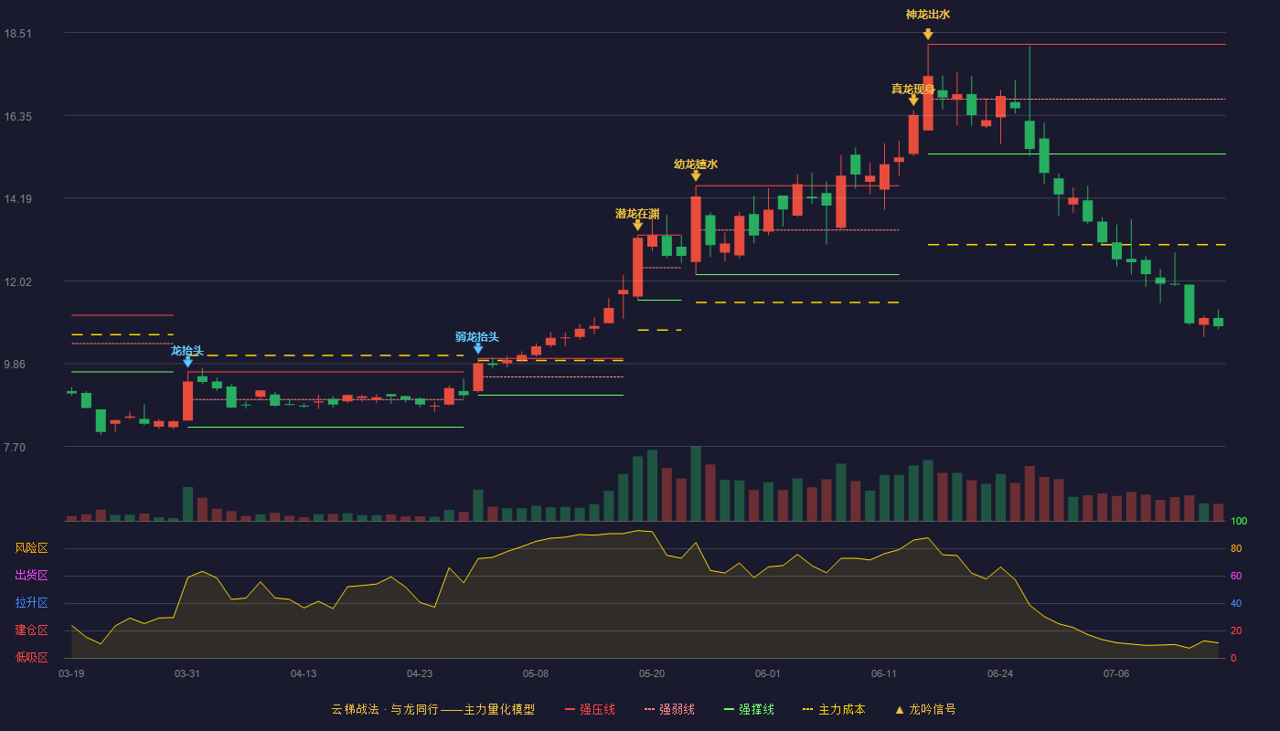
Task: Click the 20 indicator scale label
Action: click(x=1236, y=630)
